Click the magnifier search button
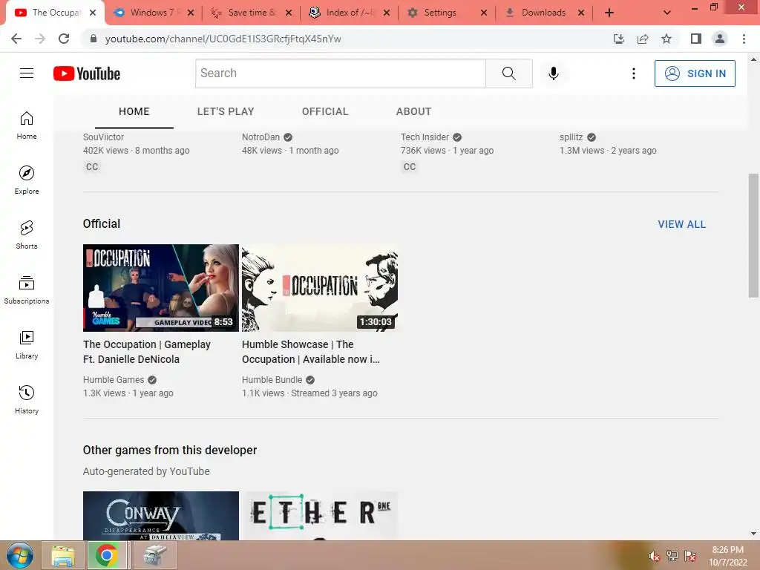The width and height of the screenshot is (760, 570). click(509, 73)
